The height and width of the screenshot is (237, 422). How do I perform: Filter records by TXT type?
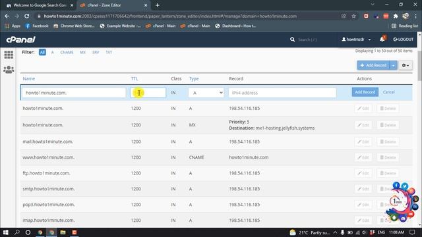pyautogui.click(x=109, y=52)
